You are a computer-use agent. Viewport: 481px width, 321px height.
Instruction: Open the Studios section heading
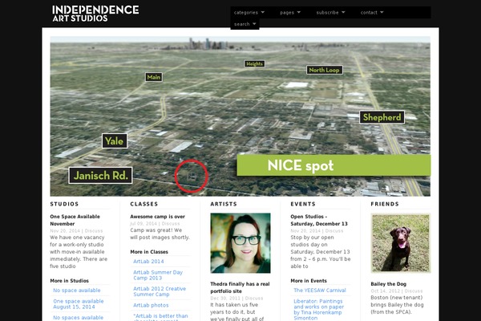[64, 204]
